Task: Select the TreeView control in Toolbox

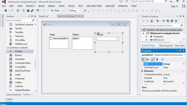Action: pos(19,36)
